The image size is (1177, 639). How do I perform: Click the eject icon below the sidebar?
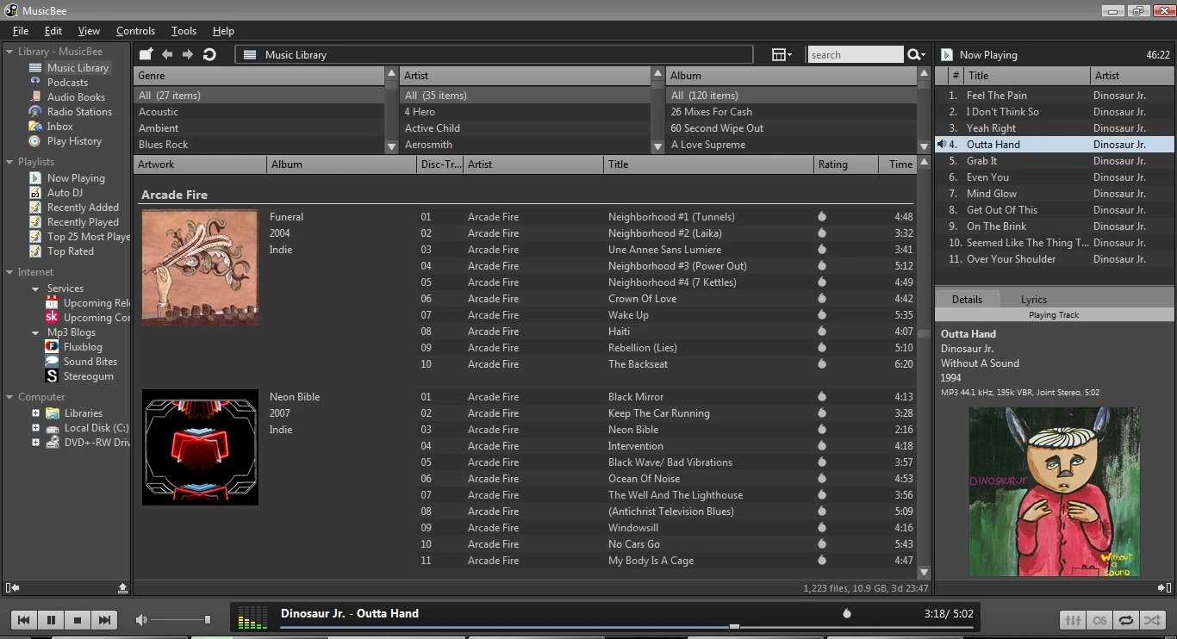tap(123, 587)
